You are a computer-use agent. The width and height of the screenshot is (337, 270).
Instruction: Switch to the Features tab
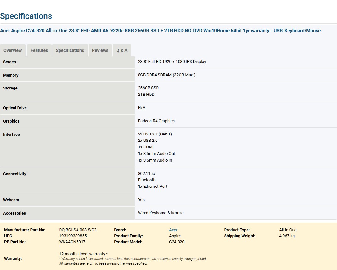pos(39,50)
